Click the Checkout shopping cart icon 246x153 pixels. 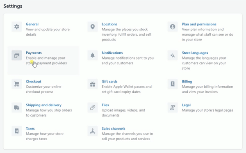(17, 84)
